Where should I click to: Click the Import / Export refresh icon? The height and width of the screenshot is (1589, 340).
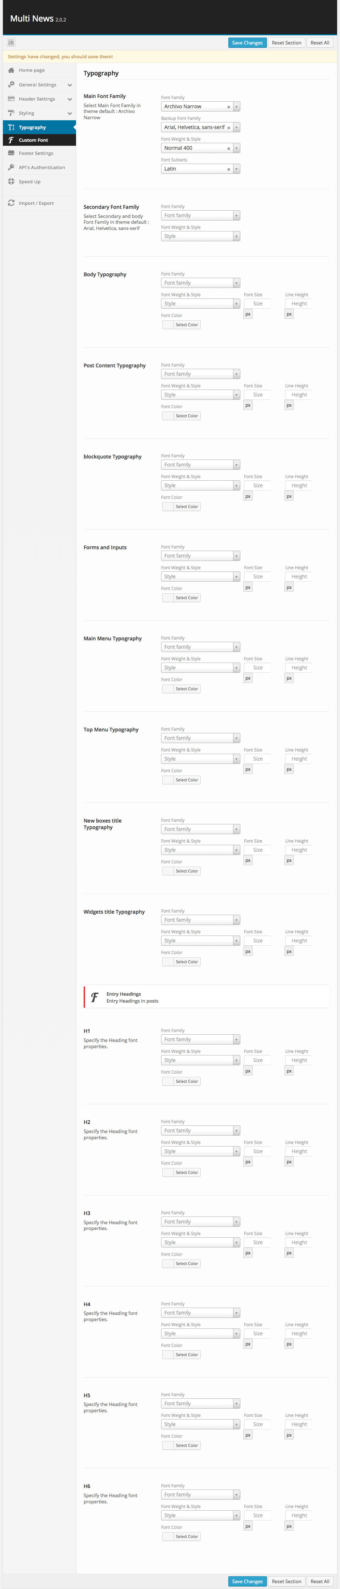click(11, 203)
